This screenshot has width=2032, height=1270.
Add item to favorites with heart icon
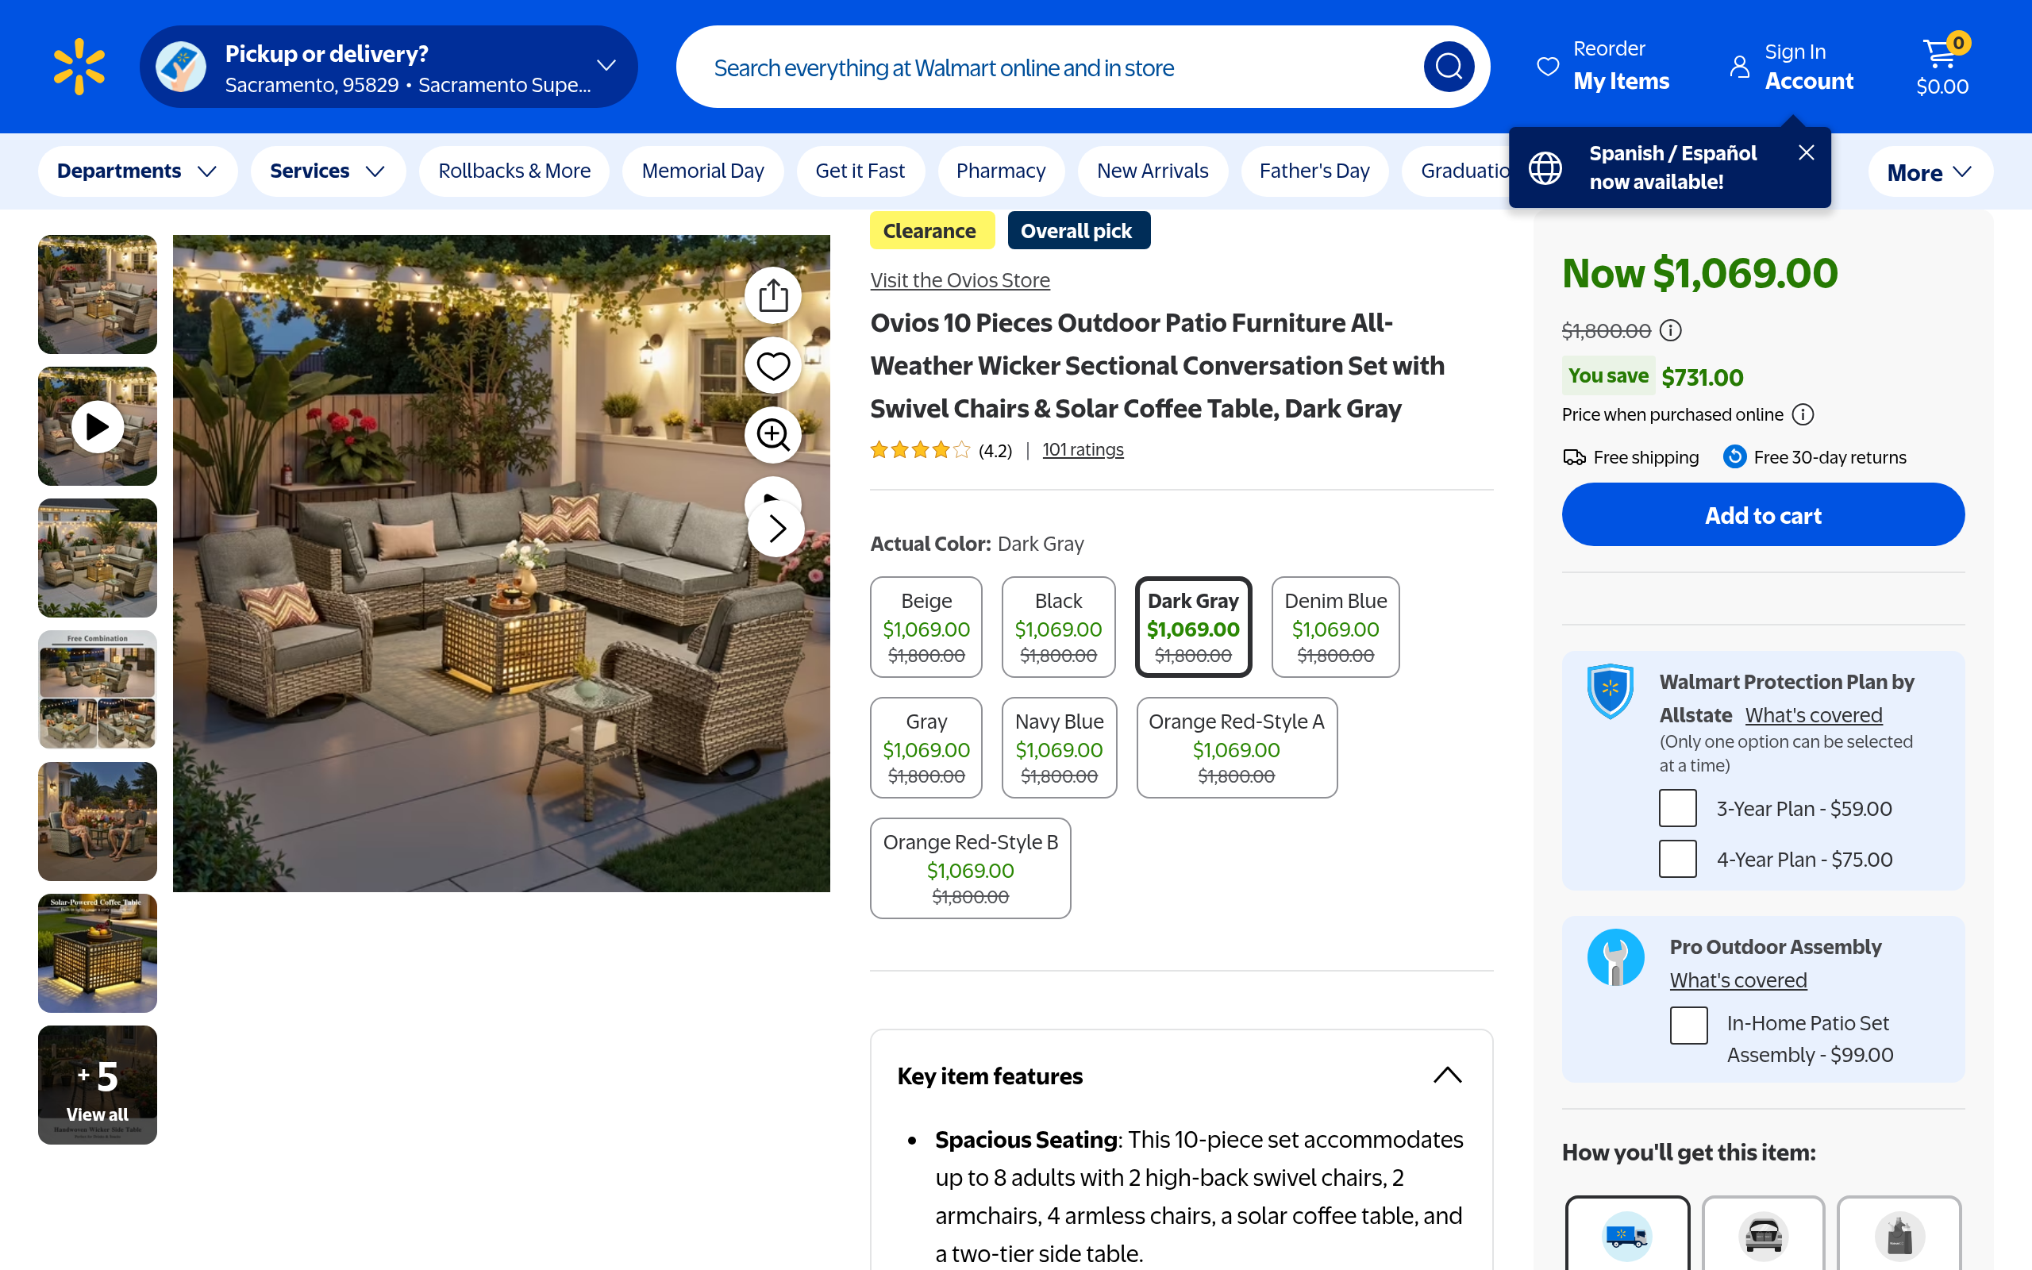click(772, 365)
